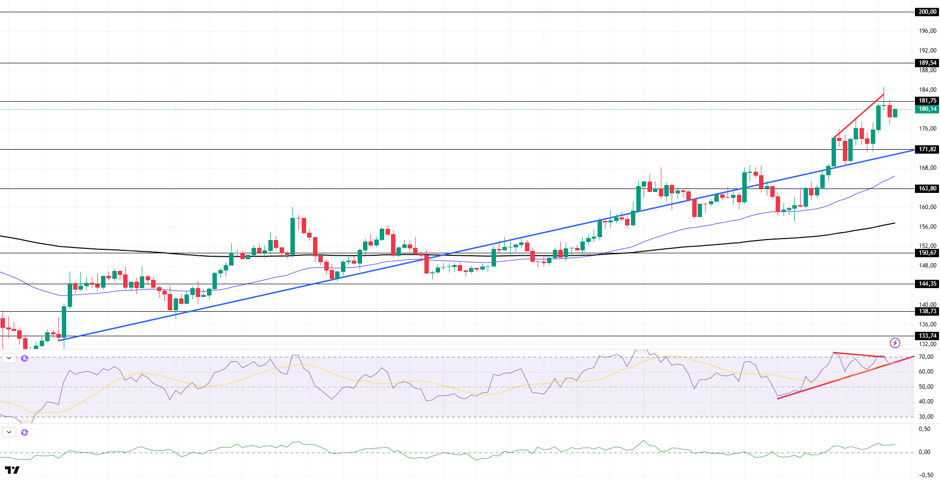Click the refresh icon in bottom indicator pane
The image size is (940, 484).
point(25,432)
